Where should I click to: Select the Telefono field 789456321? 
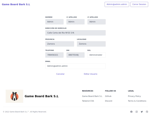pyautogui.click(x=55, y=55)
